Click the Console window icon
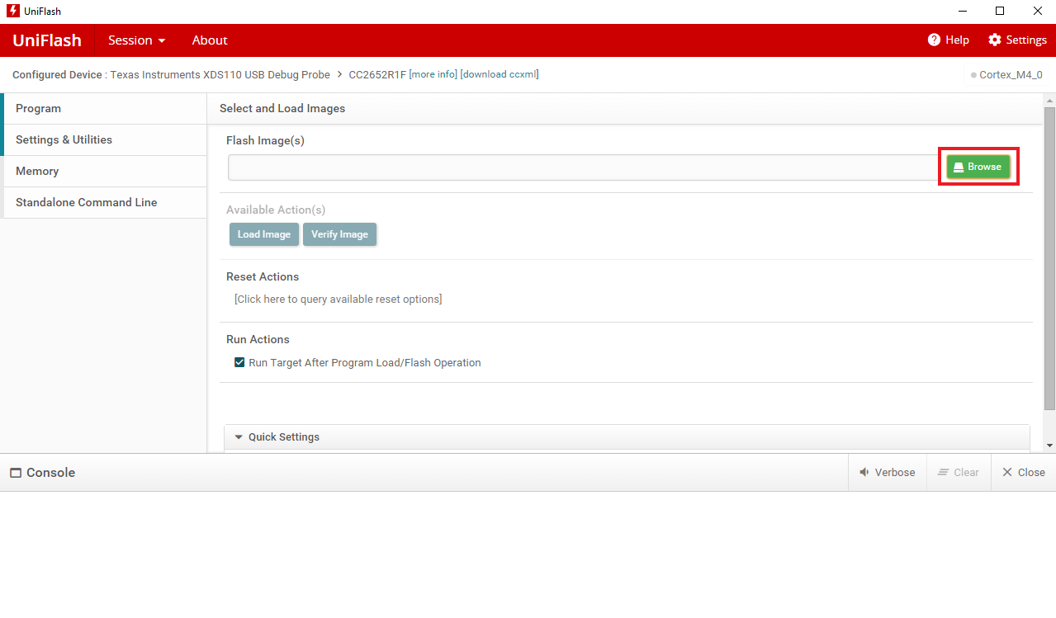The width and height of the screenshot is (1056, 618). click(16, 473)
